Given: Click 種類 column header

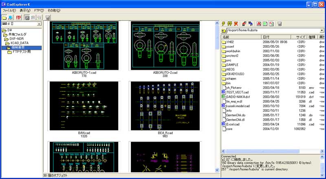Looking at the screenshot, I should pos(312,37).
